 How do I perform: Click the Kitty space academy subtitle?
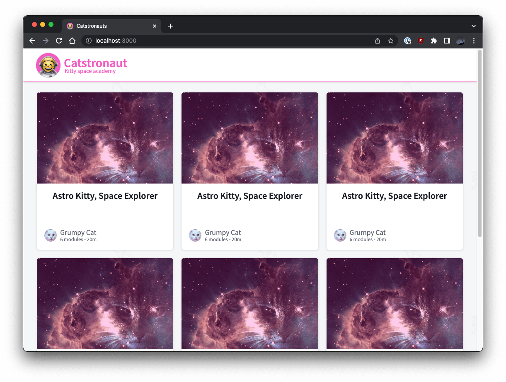pos(90,71)
